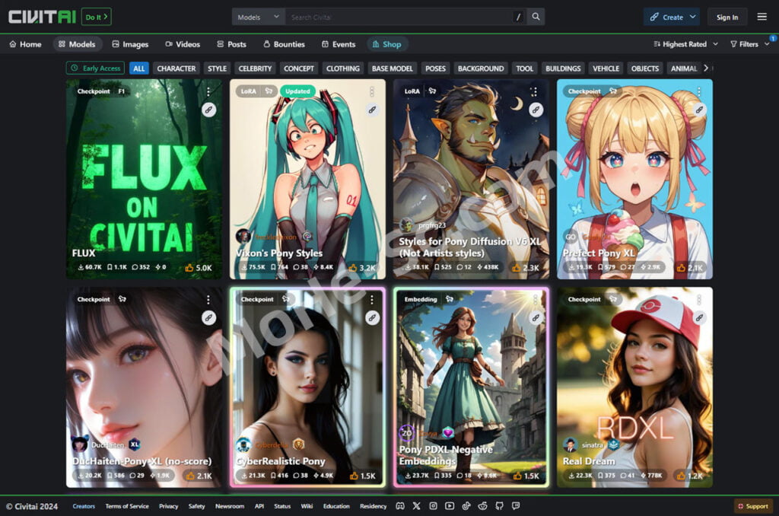Image resolution: width=779 pixels, height=516 pixels.
Task: Open the X (Twitter) footer icon
Action: (416, 506)
